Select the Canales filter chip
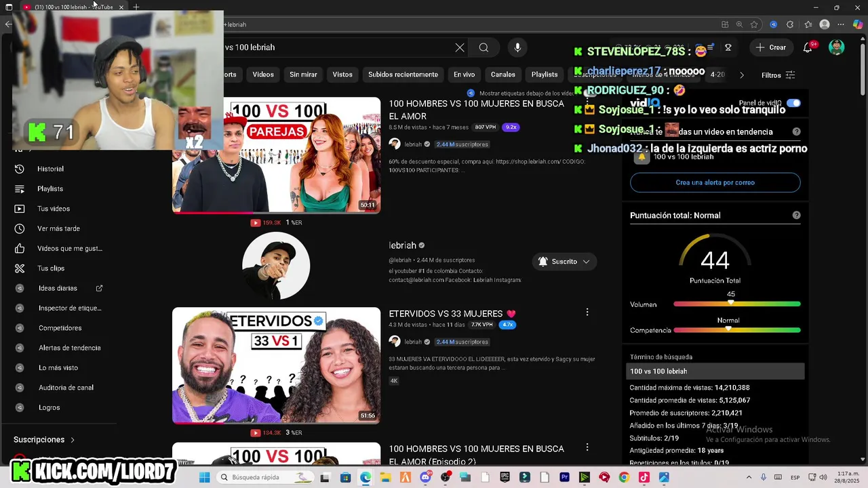Screen dimensions: 868x488 (503, 75)
